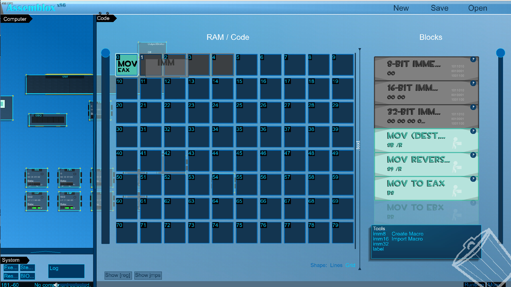Screen dimensions: 511x287
Task: Open help on the MOV TO EAX block
Action: tap(473, 179)
